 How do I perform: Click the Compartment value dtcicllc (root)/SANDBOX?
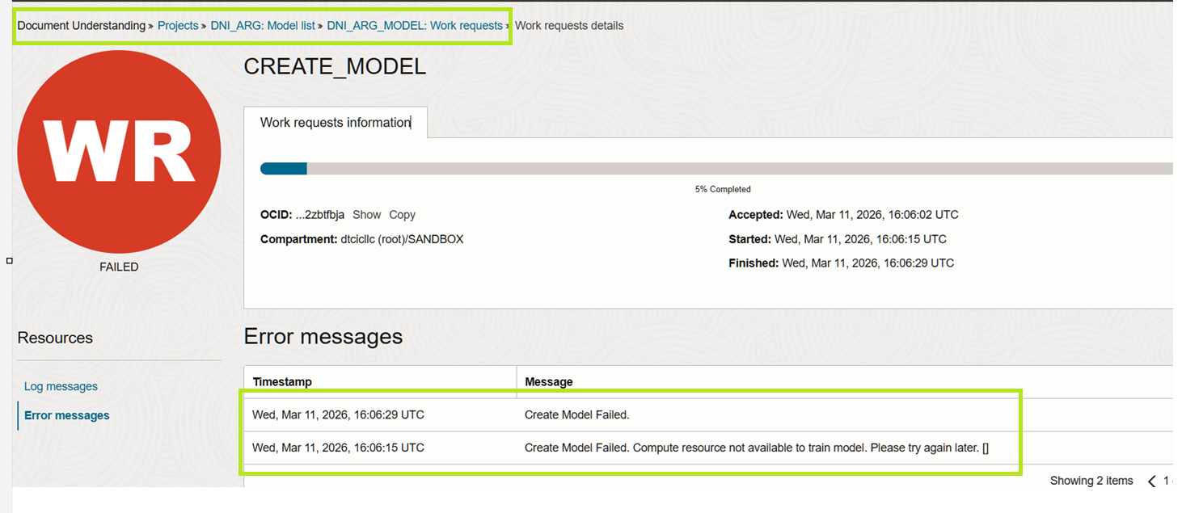point(402,240)
